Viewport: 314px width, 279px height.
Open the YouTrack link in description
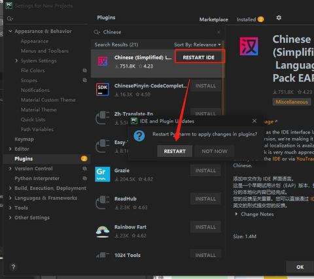[x=305, y=159]
